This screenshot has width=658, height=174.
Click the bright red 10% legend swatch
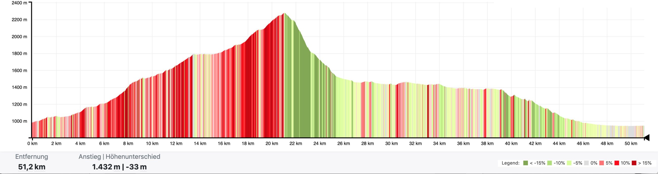pos(616,163)
